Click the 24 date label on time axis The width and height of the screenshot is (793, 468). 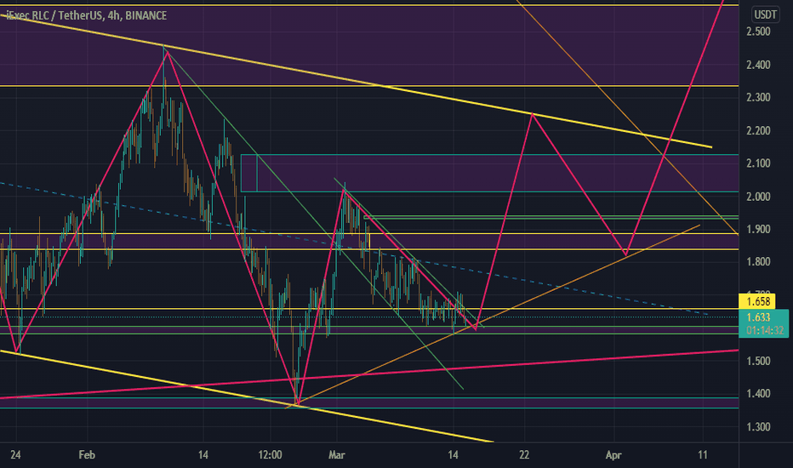(15, 455)
